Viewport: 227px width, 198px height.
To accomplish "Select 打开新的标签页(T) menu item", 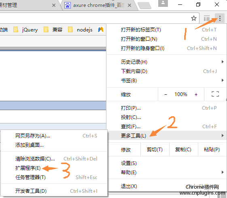I will pos(166,30).
